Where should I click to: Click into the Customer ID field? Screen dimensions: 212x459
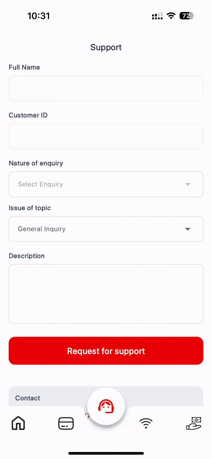click(x=106, y=136)
